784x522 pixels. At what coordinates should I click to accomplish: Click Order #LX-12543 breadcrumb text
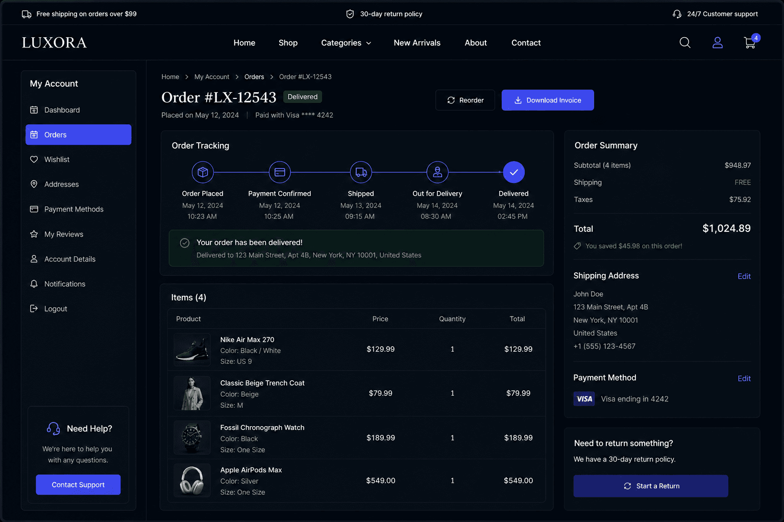coord(305,77)
